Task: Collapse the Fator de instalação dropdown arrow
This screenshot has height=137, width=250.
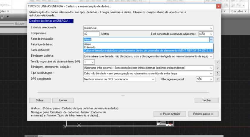Action: click(x=211, y=39)
